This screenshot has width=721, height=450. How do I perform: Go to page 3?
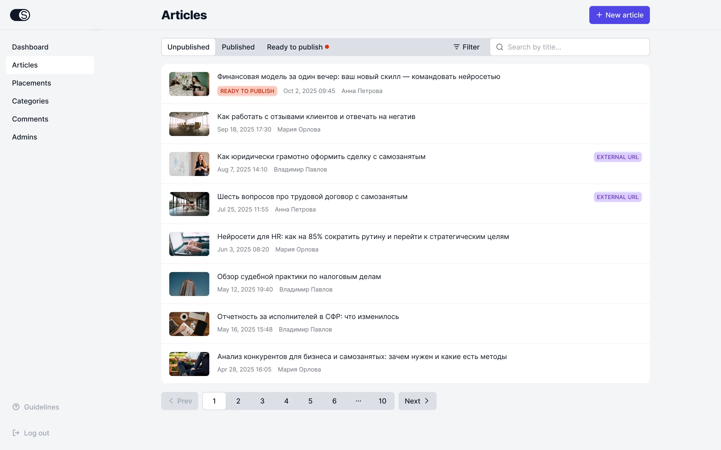click(262, 401)
